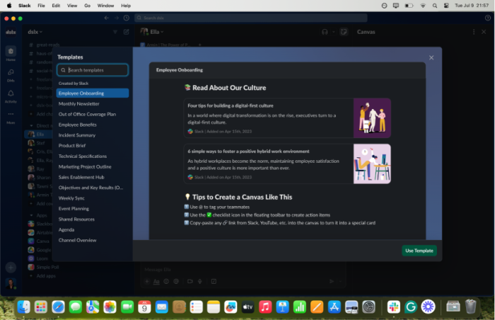
Task: Open the huddle options dropdown arrow
Action: click(333, 32)
